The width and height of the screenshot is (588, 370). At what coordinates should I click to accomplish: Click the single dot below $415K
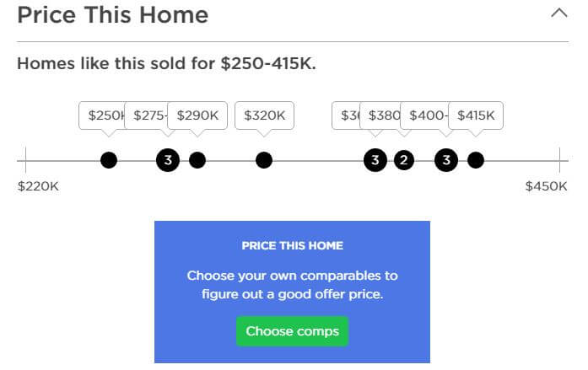[x=476, y=160]
